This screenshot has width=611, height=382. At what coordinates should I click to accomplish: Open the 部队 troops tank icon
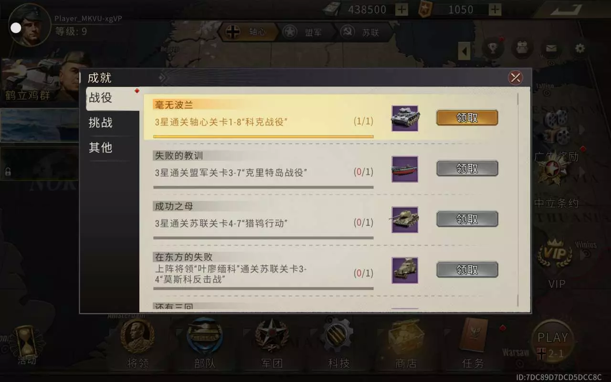pos(205,344)
